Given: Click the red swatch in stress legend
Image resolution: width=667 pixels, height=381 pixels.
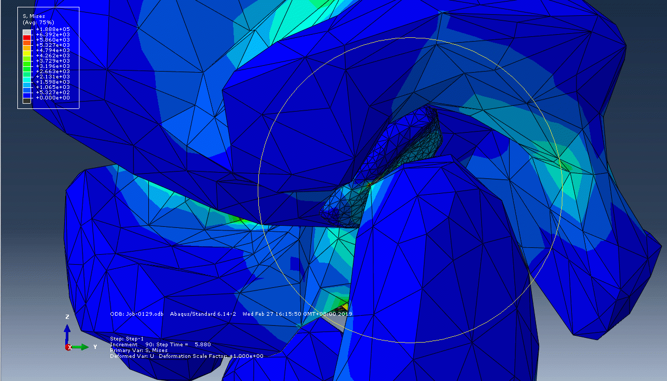Looking at the screenshot, I should (26, 37).
